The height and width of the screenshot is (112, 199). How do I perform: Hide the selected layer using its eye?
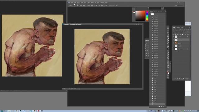point(173,40)
